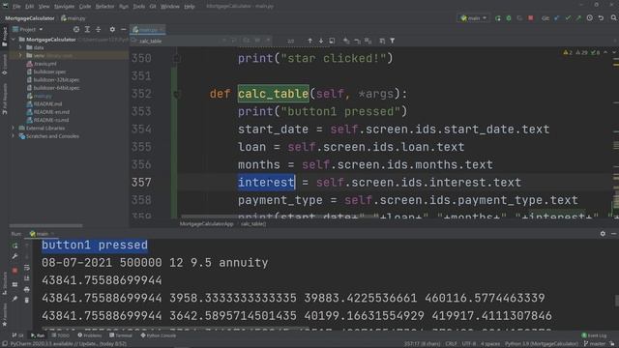Expand Scratches and Consoles node

(14, 136)
